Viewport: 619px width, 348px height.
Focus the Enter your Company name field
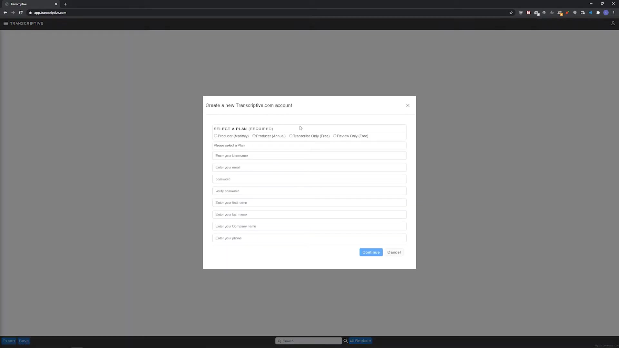tap(309, 226)
